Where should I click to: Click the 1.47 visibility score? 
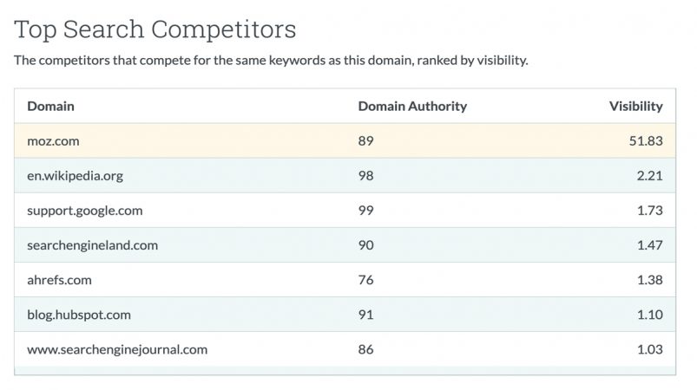(650, 245)
